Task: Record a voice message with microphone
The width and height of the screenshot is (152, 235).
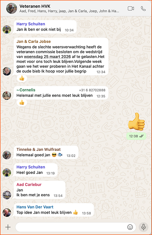Action: click(143, 227)
